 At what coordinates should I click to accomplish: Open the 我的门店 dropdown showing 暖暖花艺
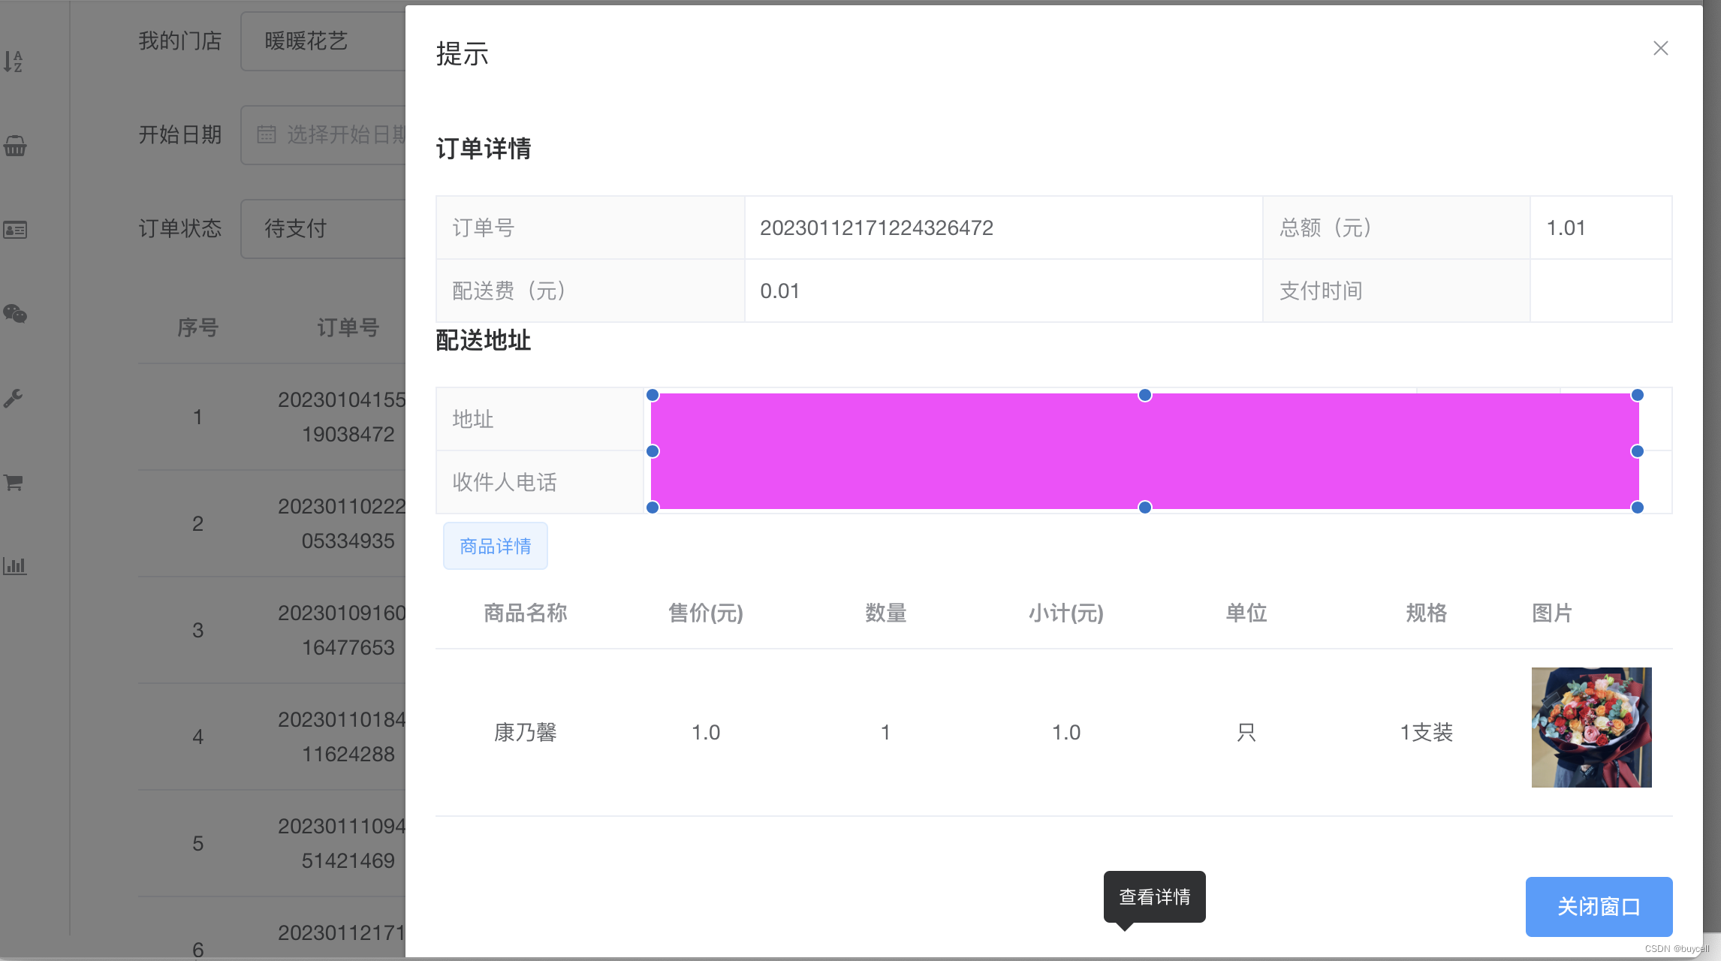(324, 41)
